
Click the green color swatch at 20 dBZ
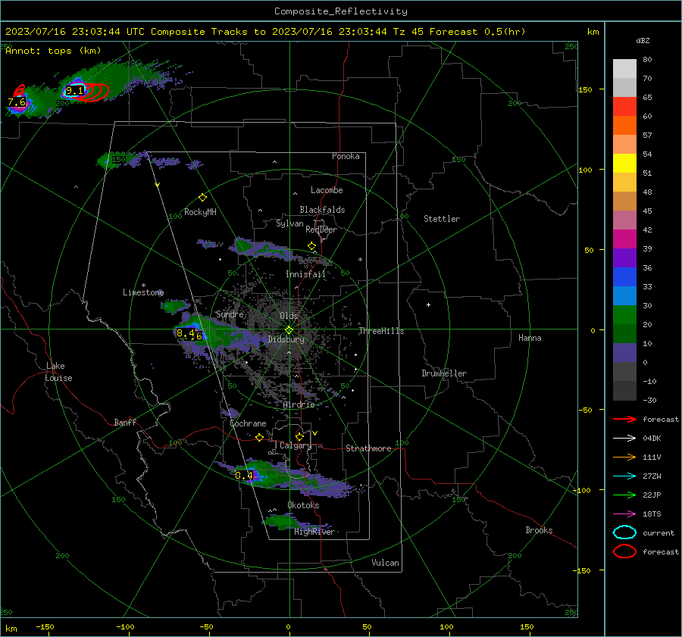click(624, 315)
